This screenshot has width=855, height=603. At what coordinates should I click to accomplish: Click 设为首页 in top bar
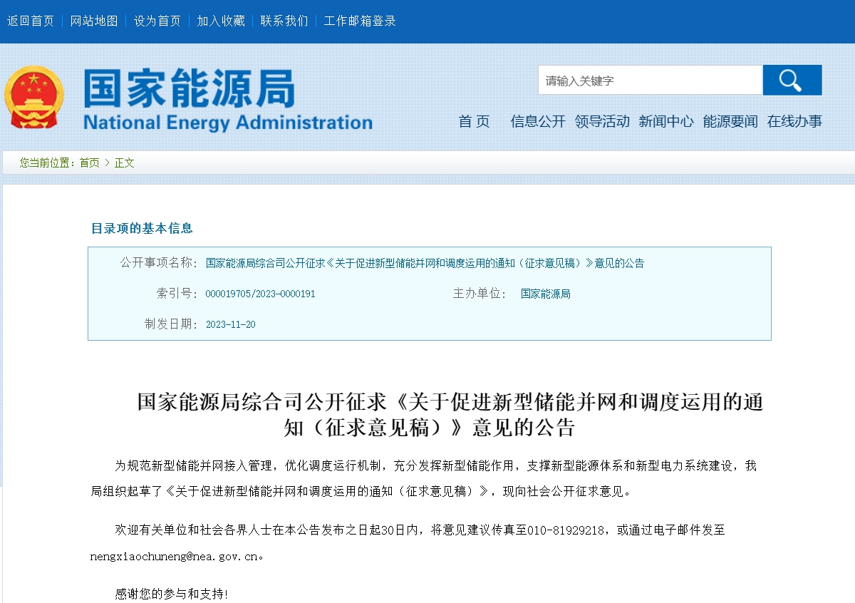pyautogui.click(x=157, y=21)
